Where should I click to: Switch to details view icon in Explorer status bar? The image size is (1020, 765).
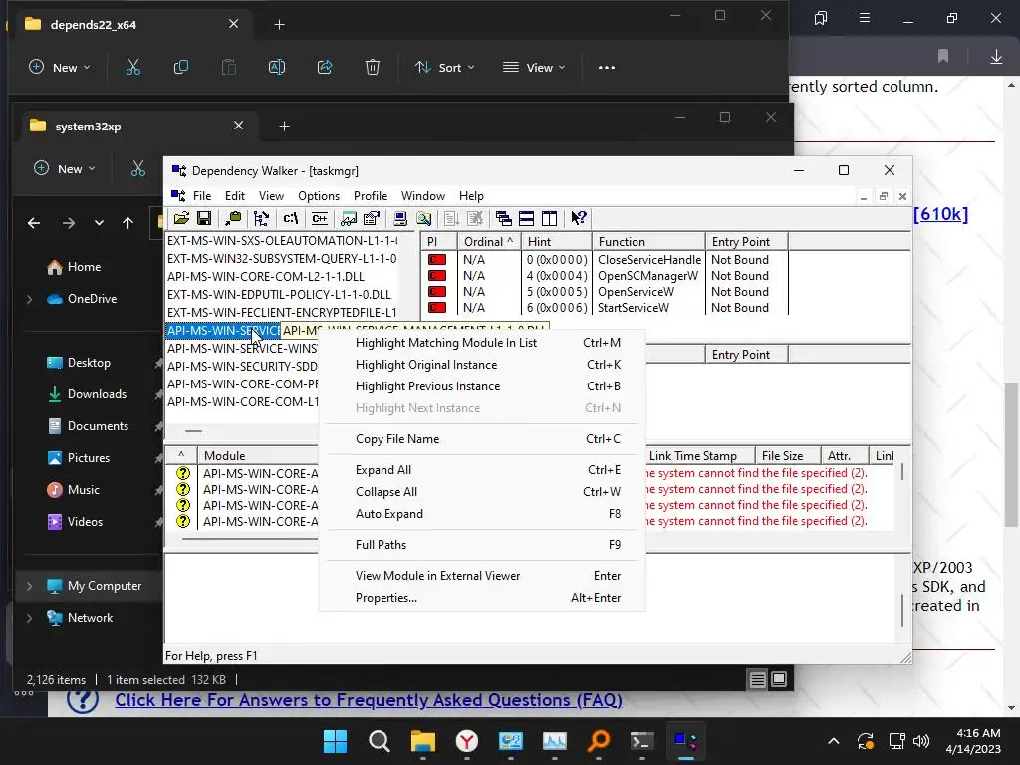(757, 679)
